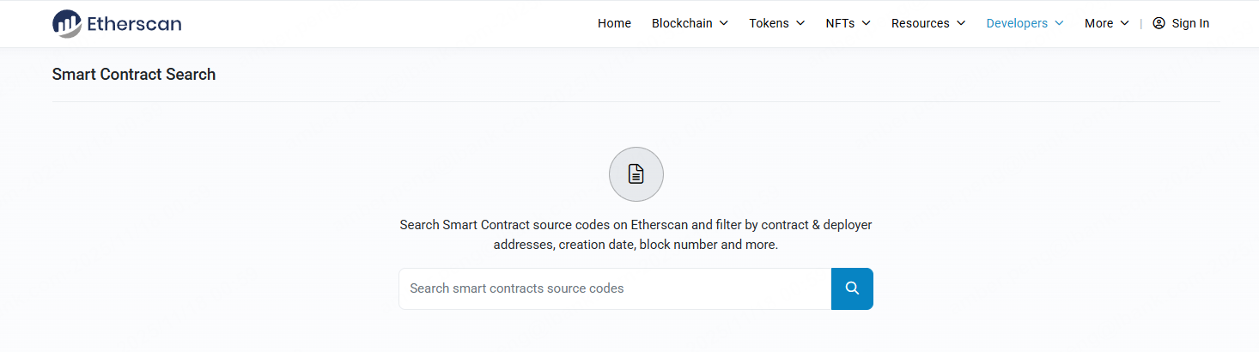Click the Sign In link text
Viewport: 1259px width, 352px height.
point(1190,23)
